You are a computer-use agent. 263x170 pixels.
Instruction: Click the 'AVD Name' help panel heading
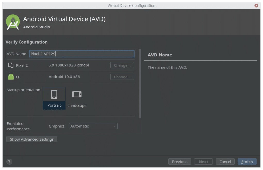pyautogui.click(x=160, y=55)
